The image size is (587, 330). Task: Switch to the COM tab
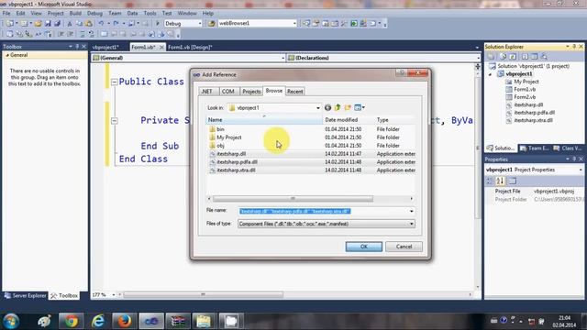click(x=227, y=92)
